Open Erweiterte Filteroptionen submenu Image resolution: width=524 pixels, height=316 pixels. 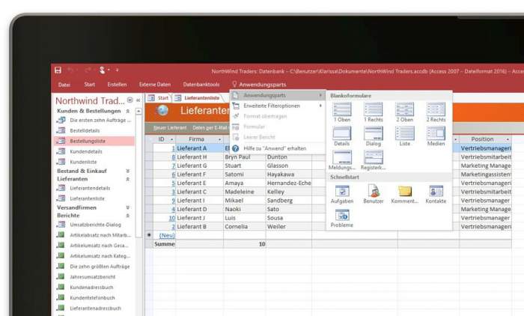click(278, 106)
